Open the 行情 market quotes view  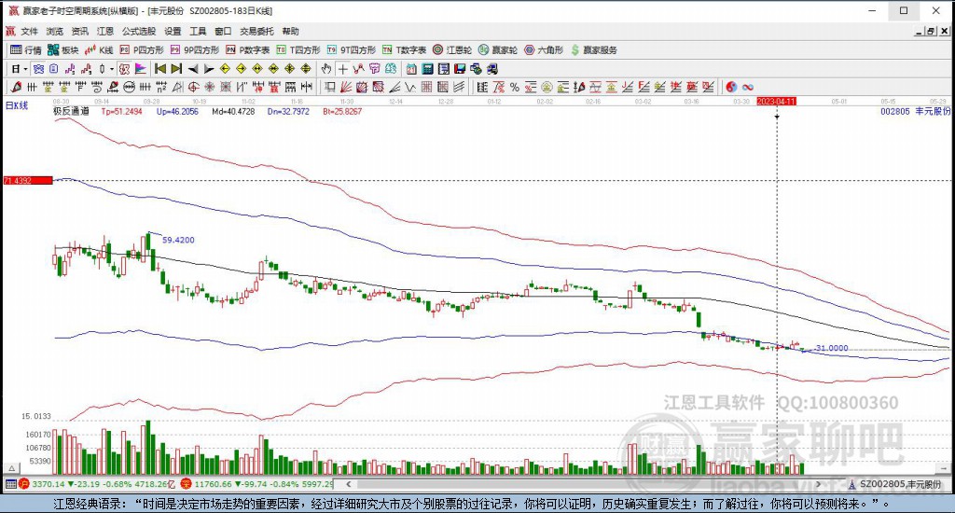pos(26,50)
